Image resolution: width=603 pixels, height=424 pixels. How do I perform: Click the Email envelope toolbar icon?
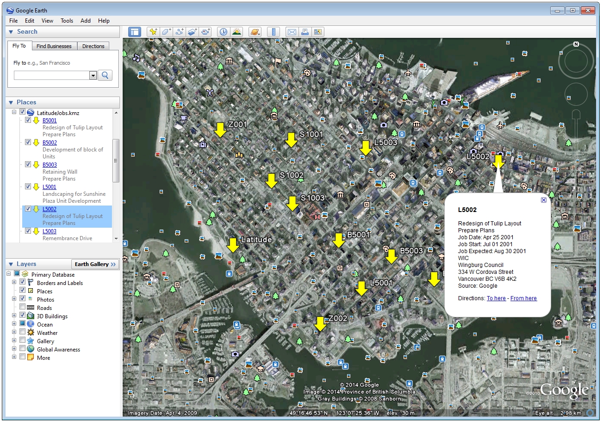[292, 32]
